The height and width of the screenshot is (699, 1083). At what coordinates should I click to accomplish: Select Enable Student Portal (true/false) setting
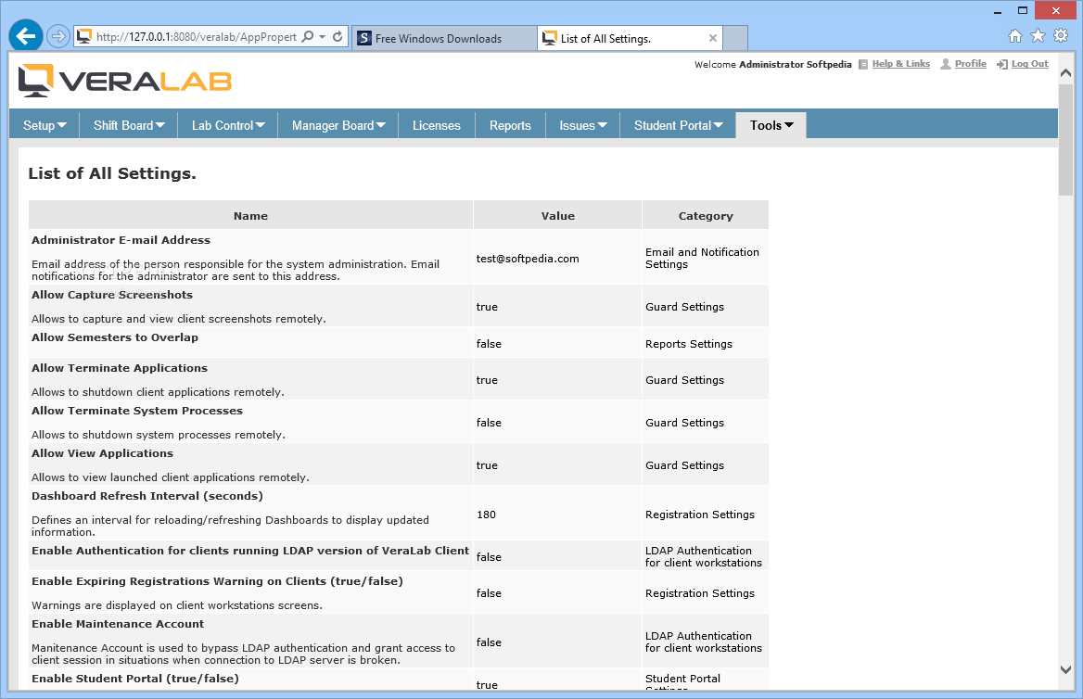coord(135,679)
